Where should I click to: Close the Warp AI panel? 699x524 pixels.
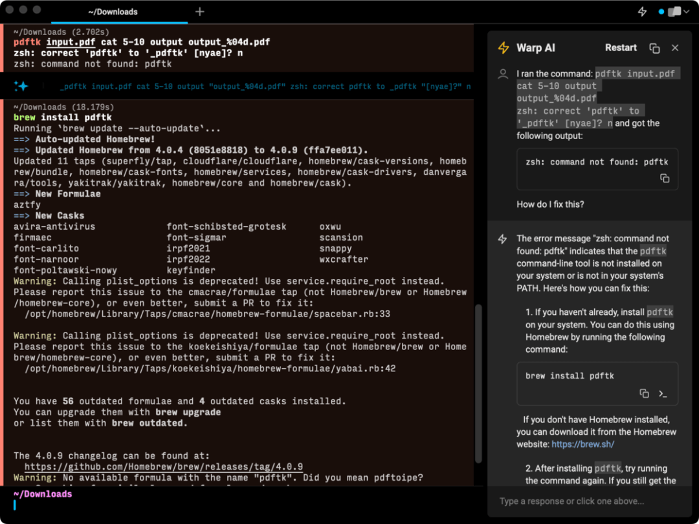(x=675, y=48)
